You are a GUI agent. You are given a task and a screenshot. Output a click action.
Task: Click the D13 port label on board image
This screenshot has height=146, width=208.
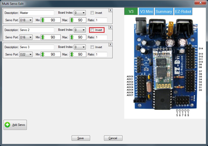(201, 54)
